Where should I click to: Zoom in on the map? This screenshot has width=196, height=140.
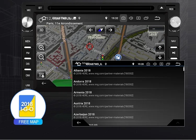point(41,48)
